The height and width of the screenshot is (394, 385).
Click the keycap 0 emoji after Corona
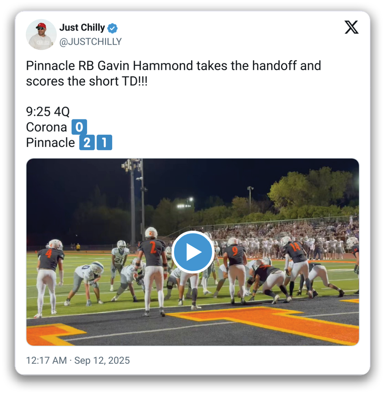coord(79,127)
